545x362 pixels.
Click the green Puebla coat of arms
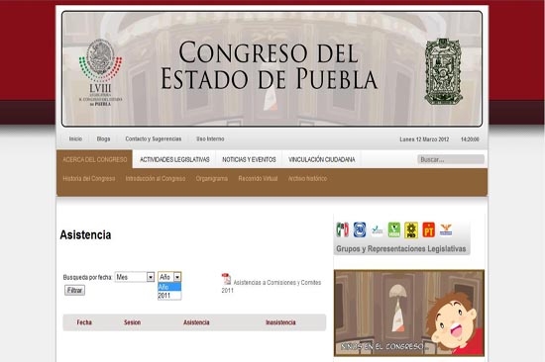pos(443,71)
